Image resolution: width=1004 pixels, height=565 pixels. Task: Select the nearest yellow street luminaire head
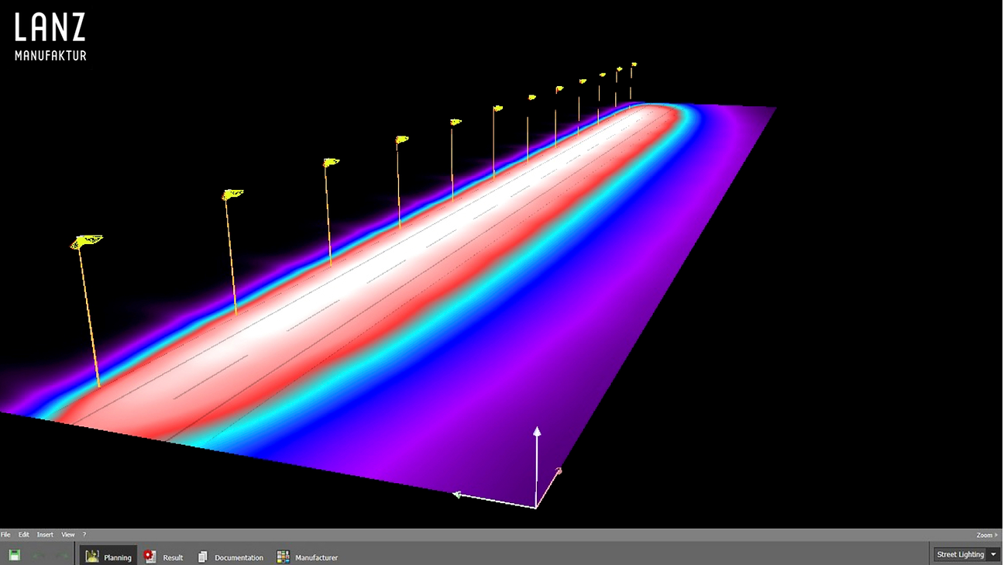86,242
